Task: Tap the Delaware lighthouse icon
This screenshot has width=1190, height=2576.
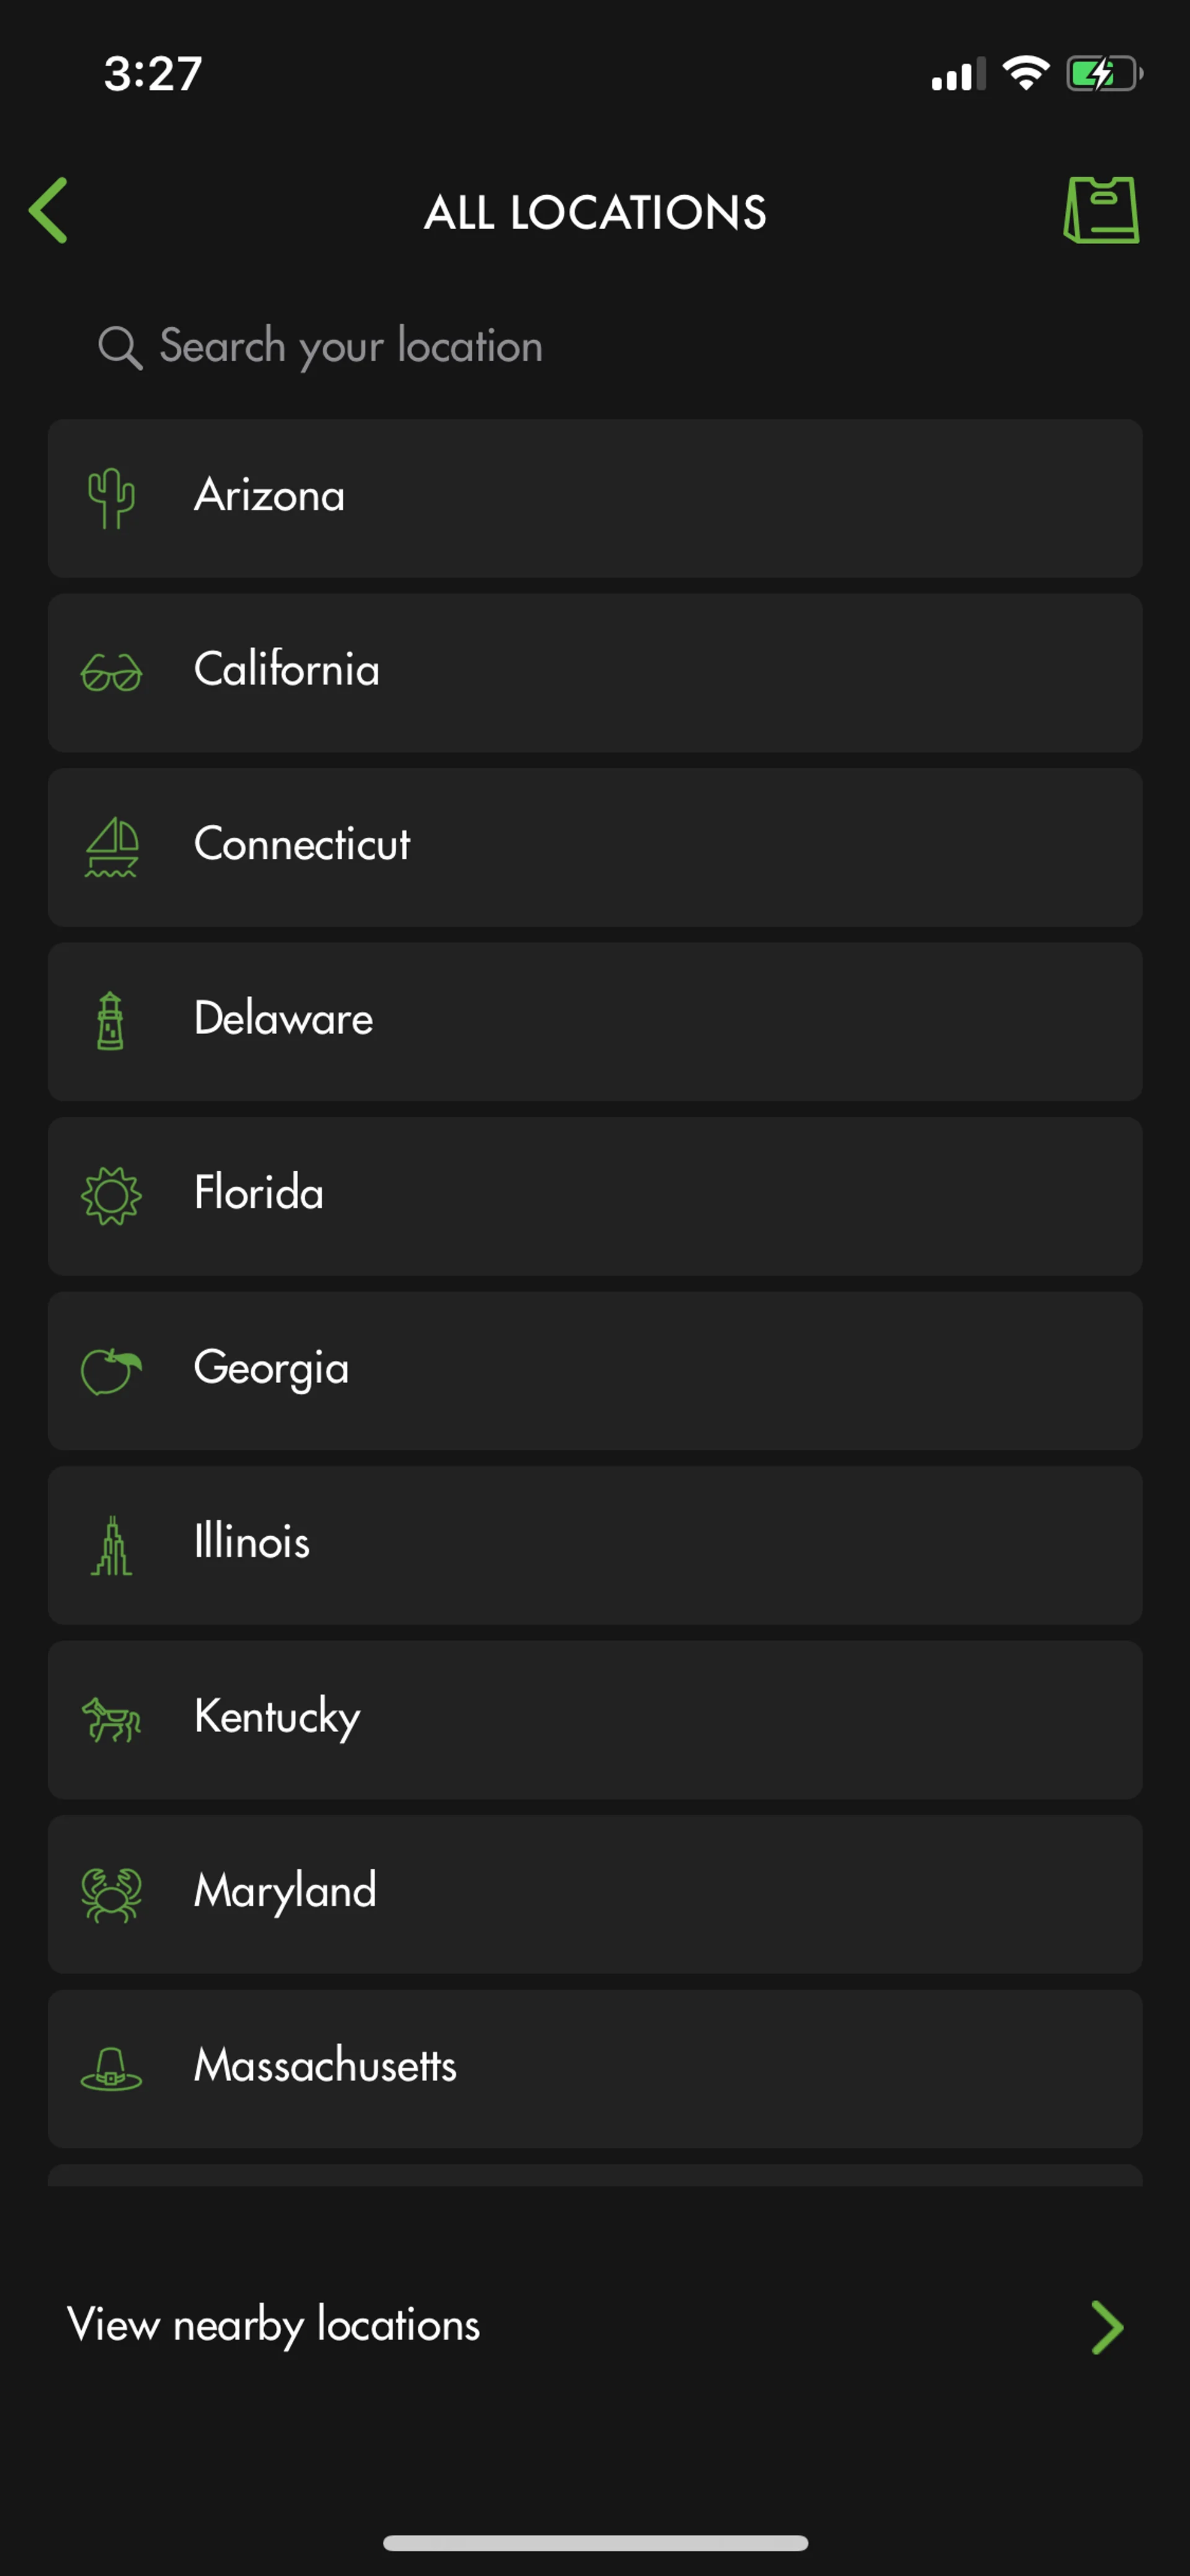Action: pos(111,1021)
